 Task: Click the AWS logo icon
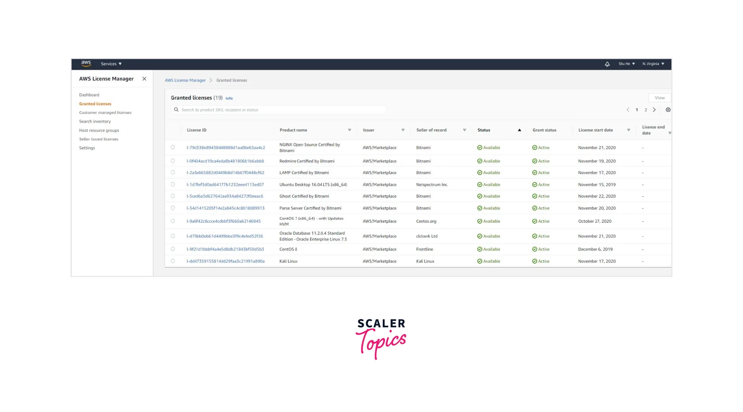click(x=86, y=63)
